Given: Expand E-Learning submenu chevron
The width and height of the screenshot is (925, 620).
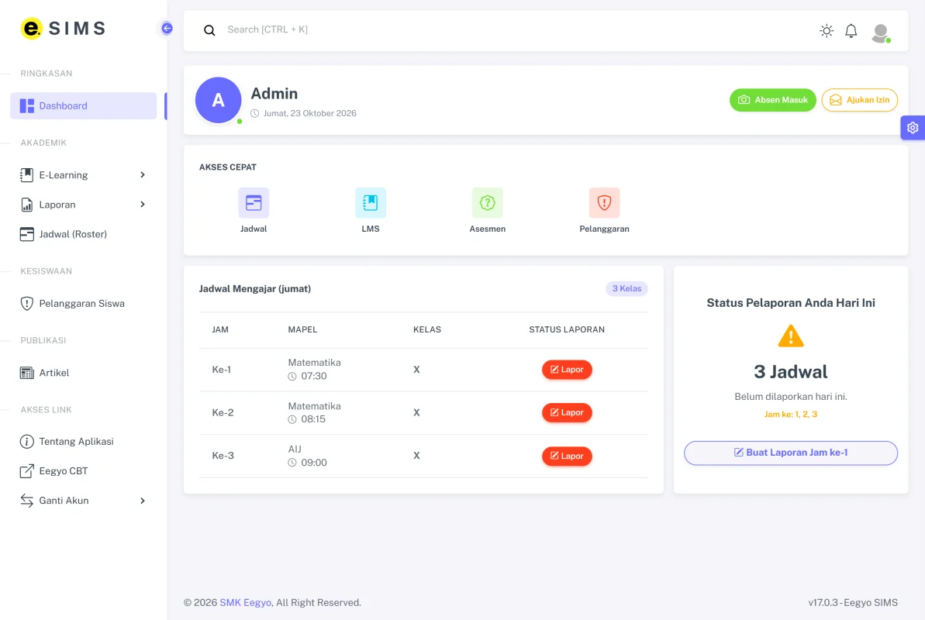Looking at the screenshot, I should (x=142, y=174).
